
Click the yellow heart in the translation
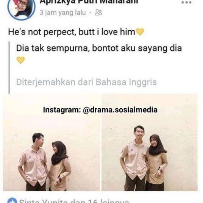point(20,60)
